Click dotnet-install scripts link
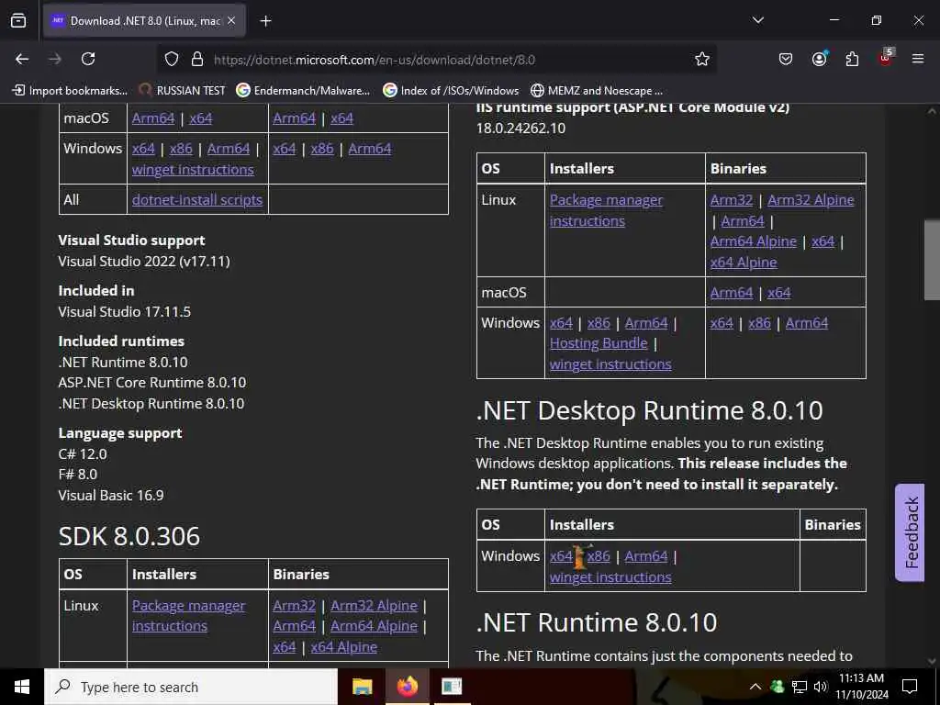The width and height of the screenshot is (940, 705). (x=197, y=199)
